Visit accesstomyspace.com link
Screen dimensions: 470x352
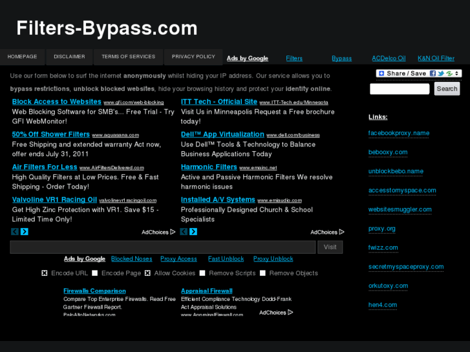(x=402, y=191)
